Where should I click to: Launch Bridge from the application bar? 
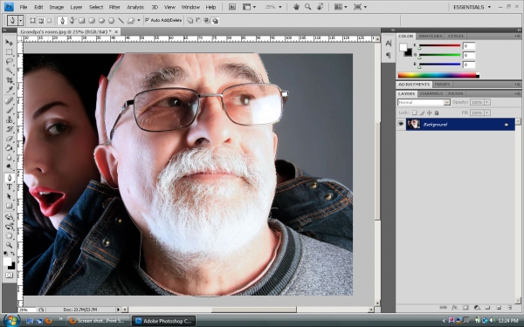click(x=232, y=7)
